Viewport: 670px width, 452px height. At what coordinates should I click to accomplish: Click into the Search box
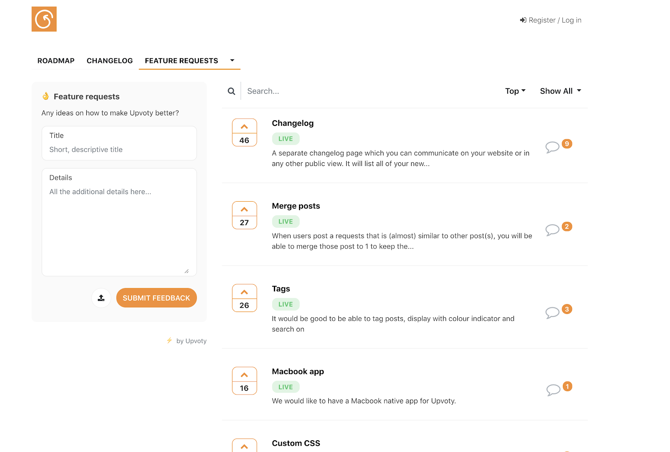[368, 91]
